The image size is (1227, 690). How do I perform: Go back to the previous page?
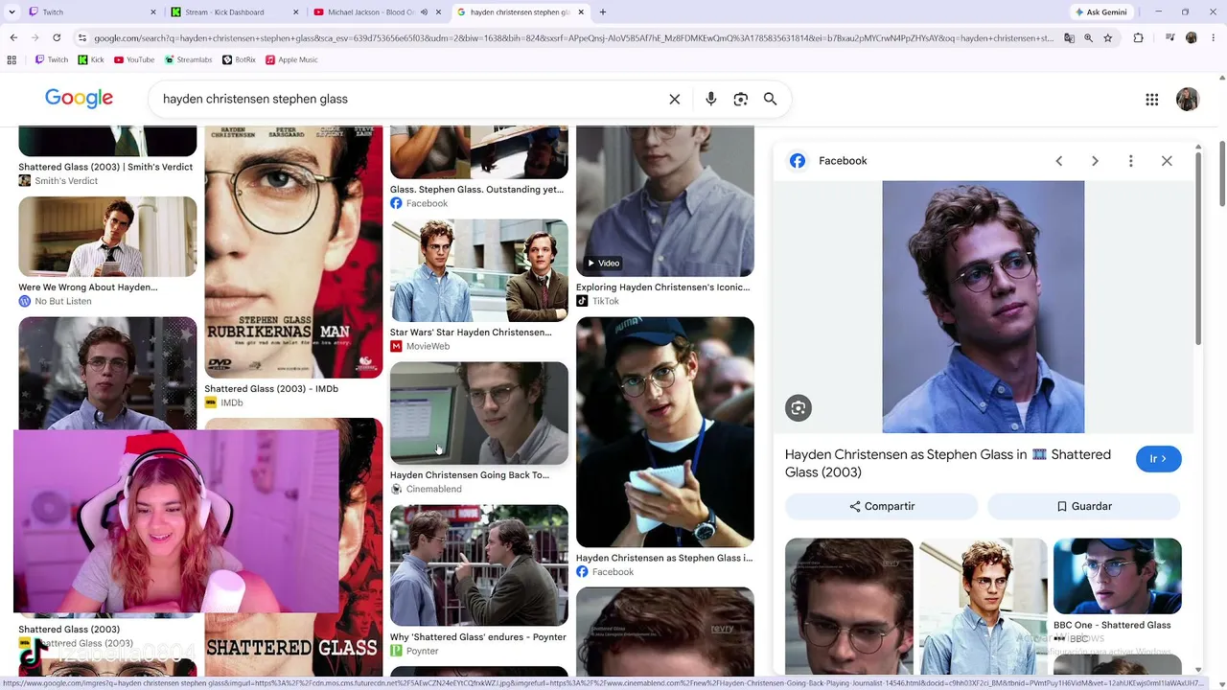click(13, 37)
